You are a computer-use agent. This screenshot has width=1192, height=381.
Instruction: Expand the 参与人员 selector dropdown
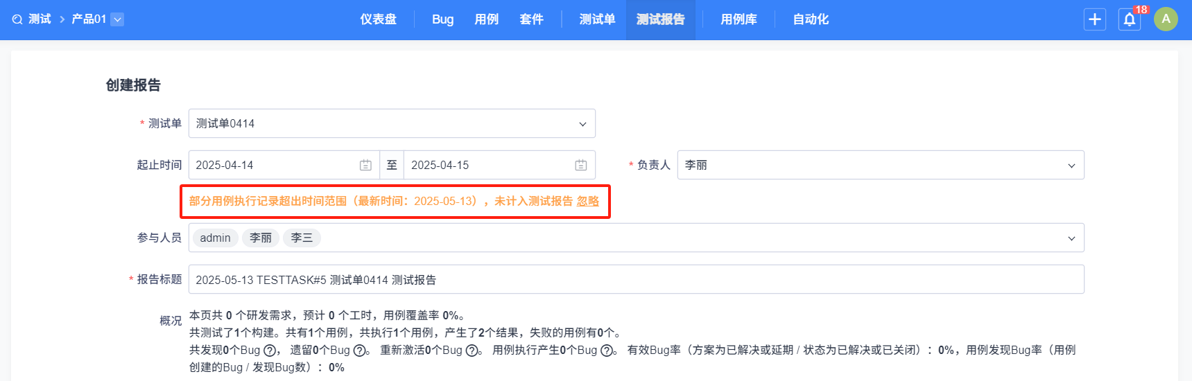click(x=1071, y=238)
